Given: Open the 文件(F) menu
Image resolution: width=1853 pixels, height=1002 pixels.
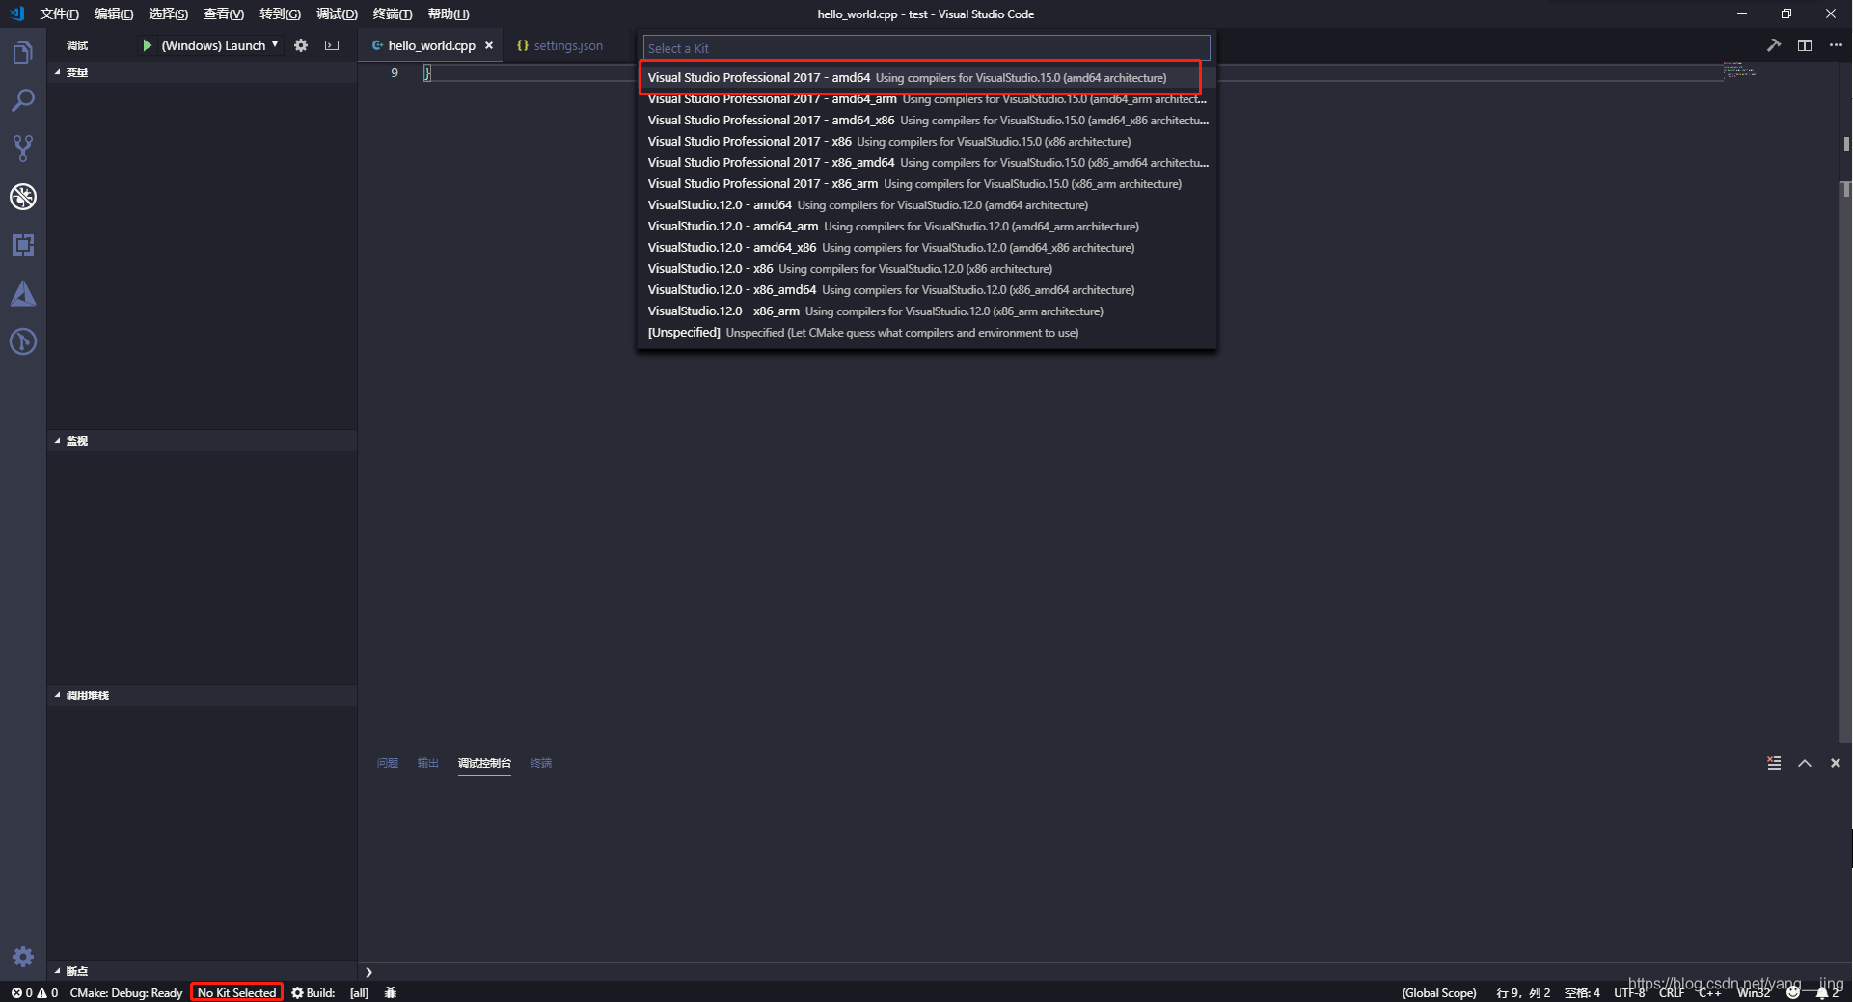Looking at the screenshot, I should pos(59,14).
